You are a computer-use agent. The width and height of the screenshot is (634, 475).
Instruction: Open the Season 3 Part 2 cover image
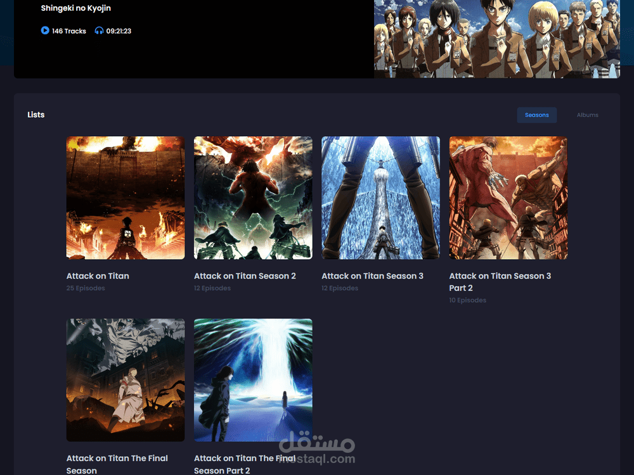(x=508, y=198)
